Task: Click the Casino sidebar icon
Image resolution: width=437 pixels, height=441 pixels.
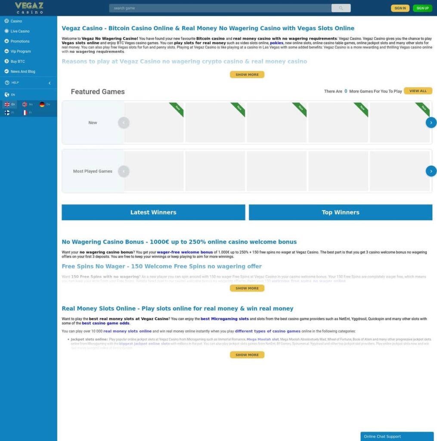Action: coord(6,21)
